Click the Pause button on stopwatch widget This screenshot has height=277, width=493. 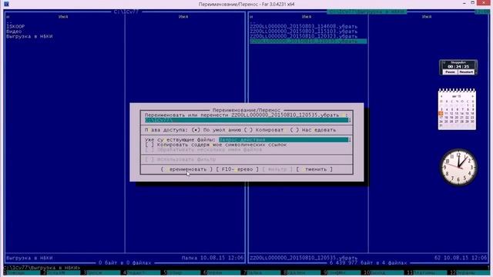point(450,72)
